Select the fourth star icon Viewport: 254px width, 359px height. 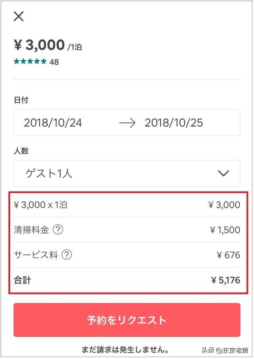coord(37,62)
